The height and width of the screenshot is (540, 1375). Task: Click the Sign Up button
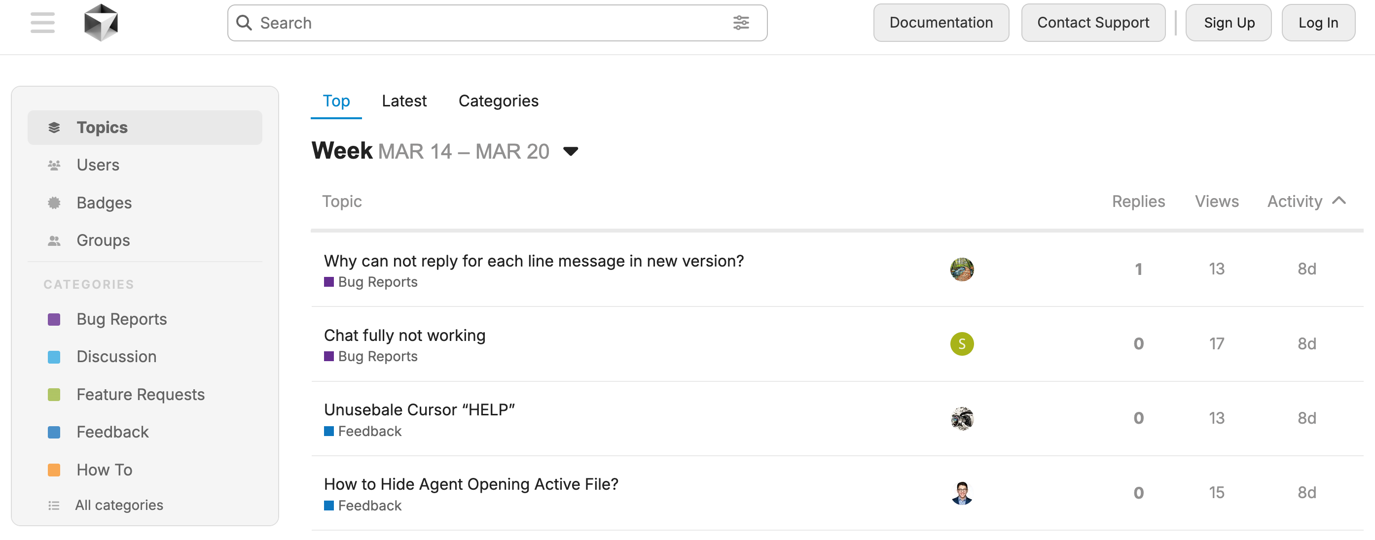1229,22
